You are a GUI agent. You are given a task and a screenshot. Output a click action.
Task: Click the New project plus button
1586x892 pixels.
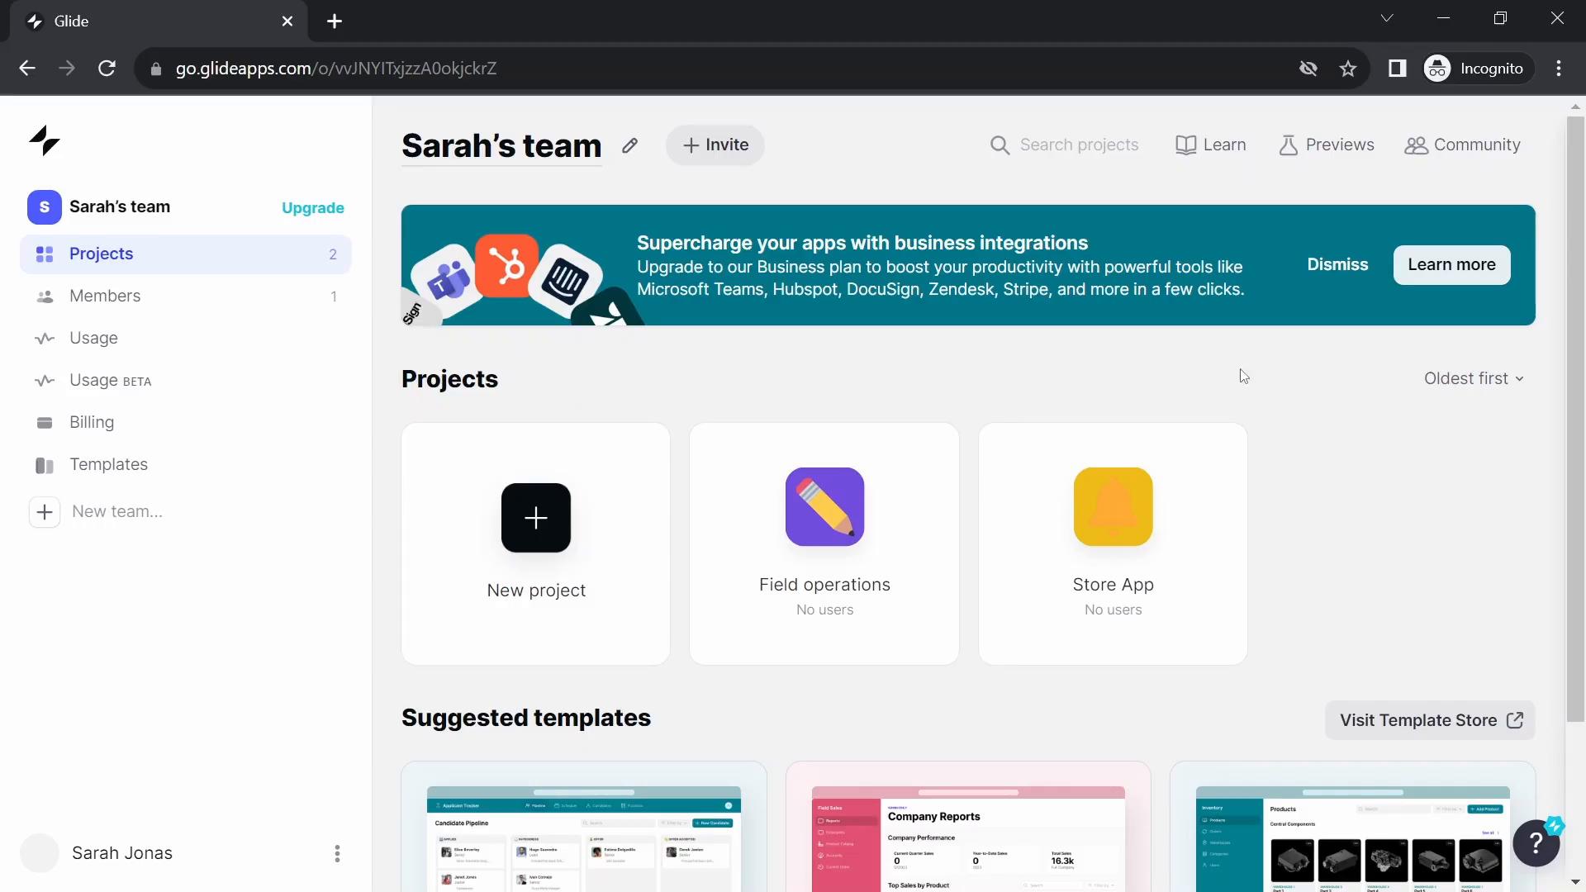(534, 517)
